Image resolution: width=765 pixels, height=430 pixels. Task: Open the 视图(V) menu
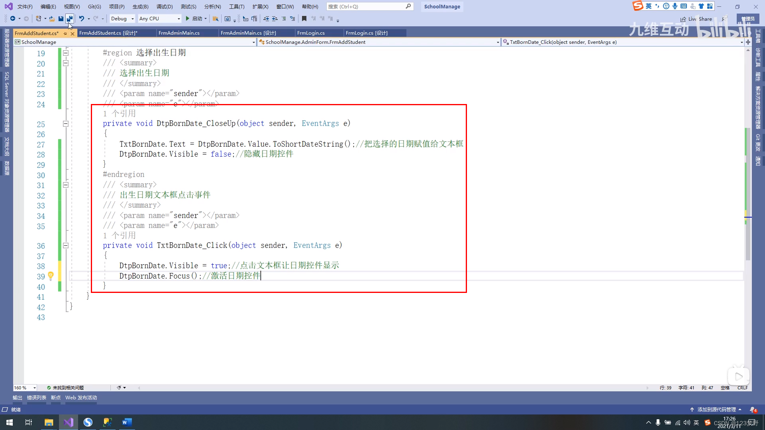(72, 6)
